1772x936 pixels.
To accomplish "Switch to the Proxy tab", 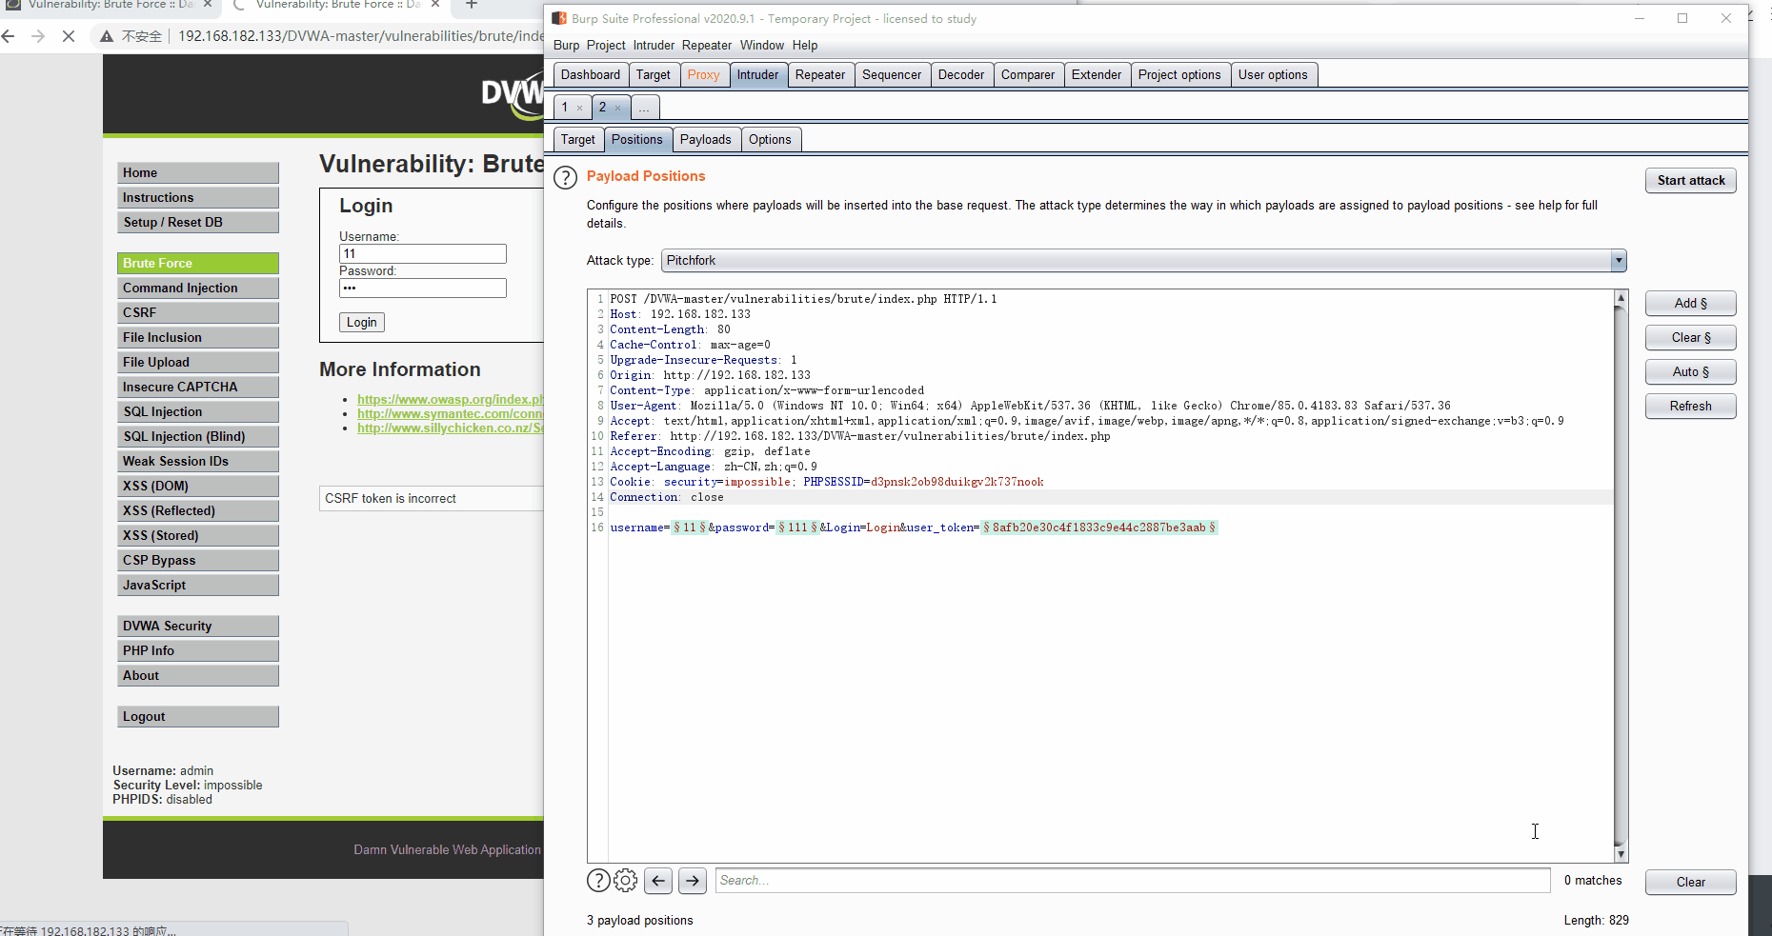I will tap(704, 75).
